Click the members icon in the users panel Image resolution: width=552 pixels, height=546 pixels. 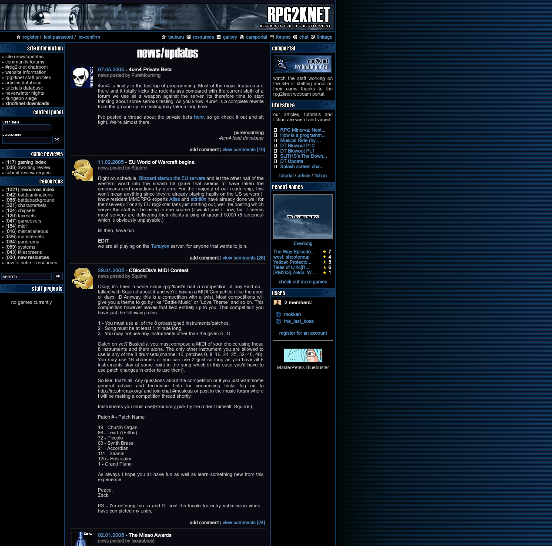point(277,303)
